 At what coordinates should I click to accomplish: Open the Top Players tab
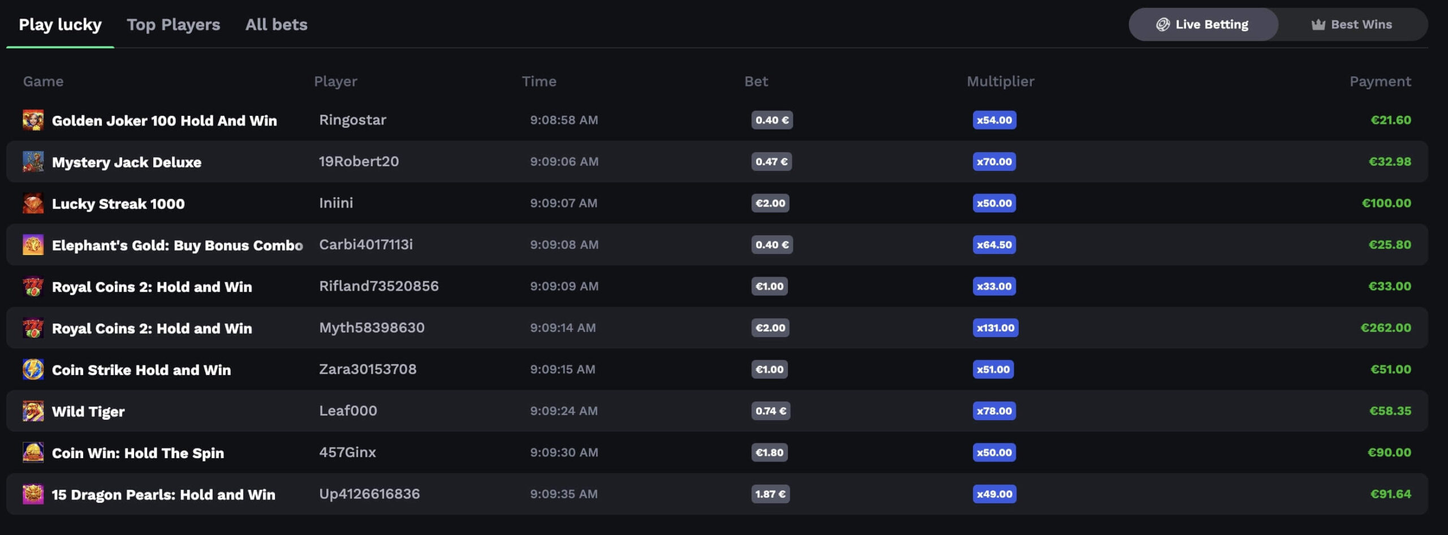click(173, 24)
